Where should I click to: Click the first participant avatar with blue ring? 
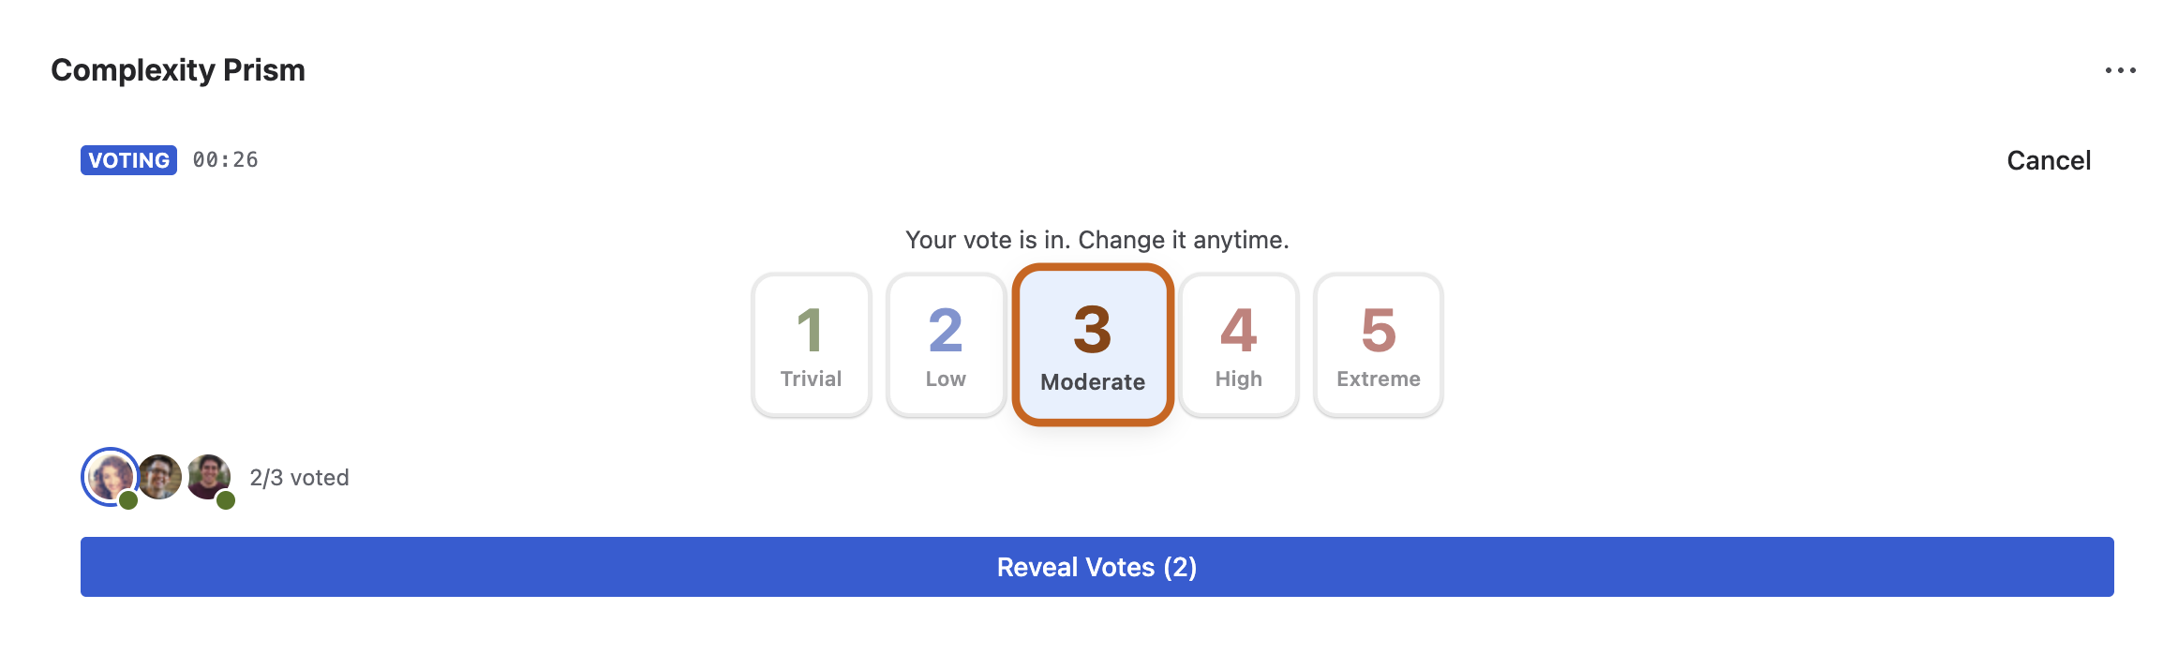110,476
